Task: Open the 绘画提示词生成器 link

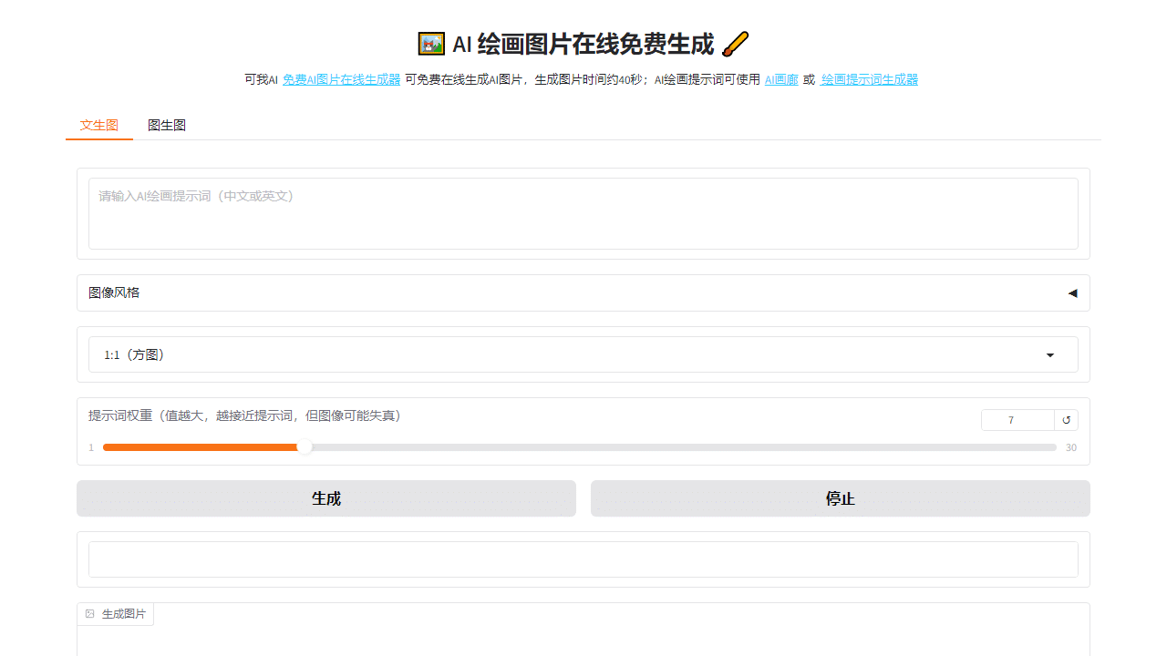Action: [870, 79]
